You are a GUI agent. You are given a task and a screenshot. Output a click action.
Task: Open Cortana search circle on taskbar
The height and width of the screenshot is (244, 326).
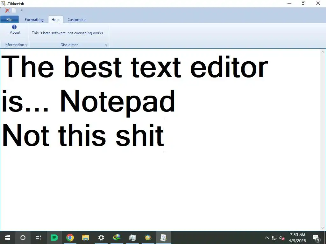pos(23,238)
